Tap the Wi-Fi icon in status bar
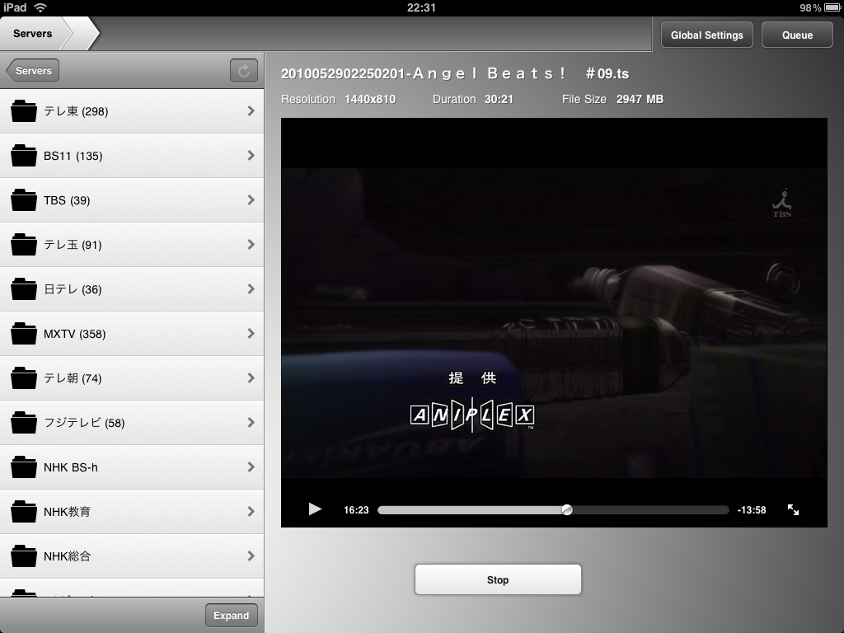This screenshot has width=844, height=633. pos(40,7)
